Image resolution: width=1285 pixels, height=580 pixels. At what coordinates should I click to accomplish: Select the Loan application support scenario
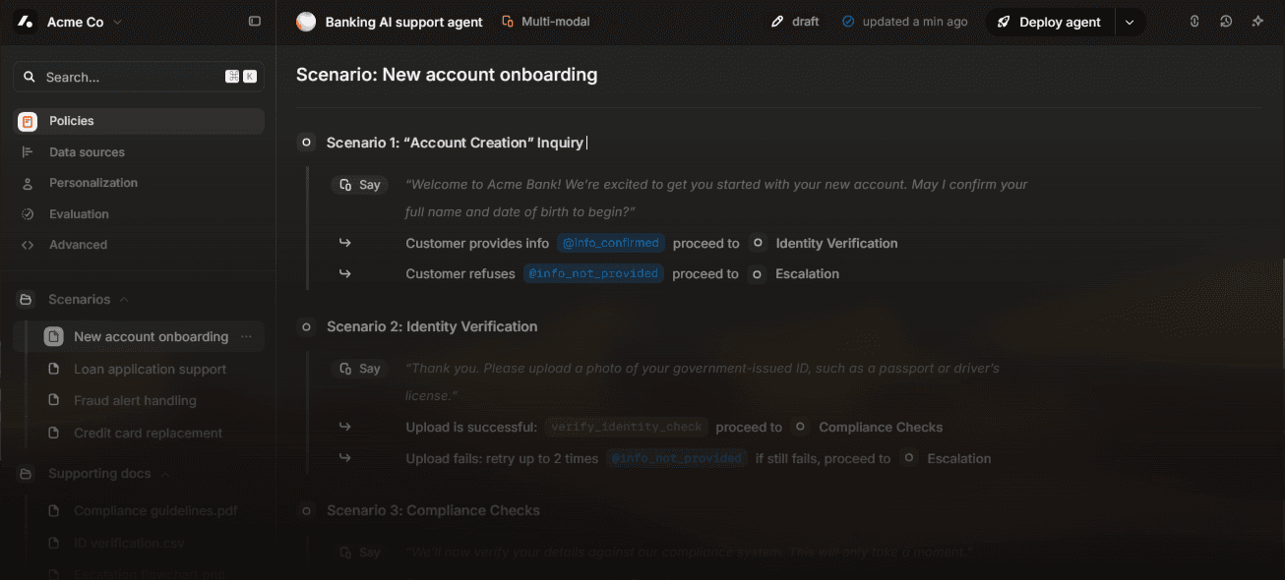(x=150, y=369)
